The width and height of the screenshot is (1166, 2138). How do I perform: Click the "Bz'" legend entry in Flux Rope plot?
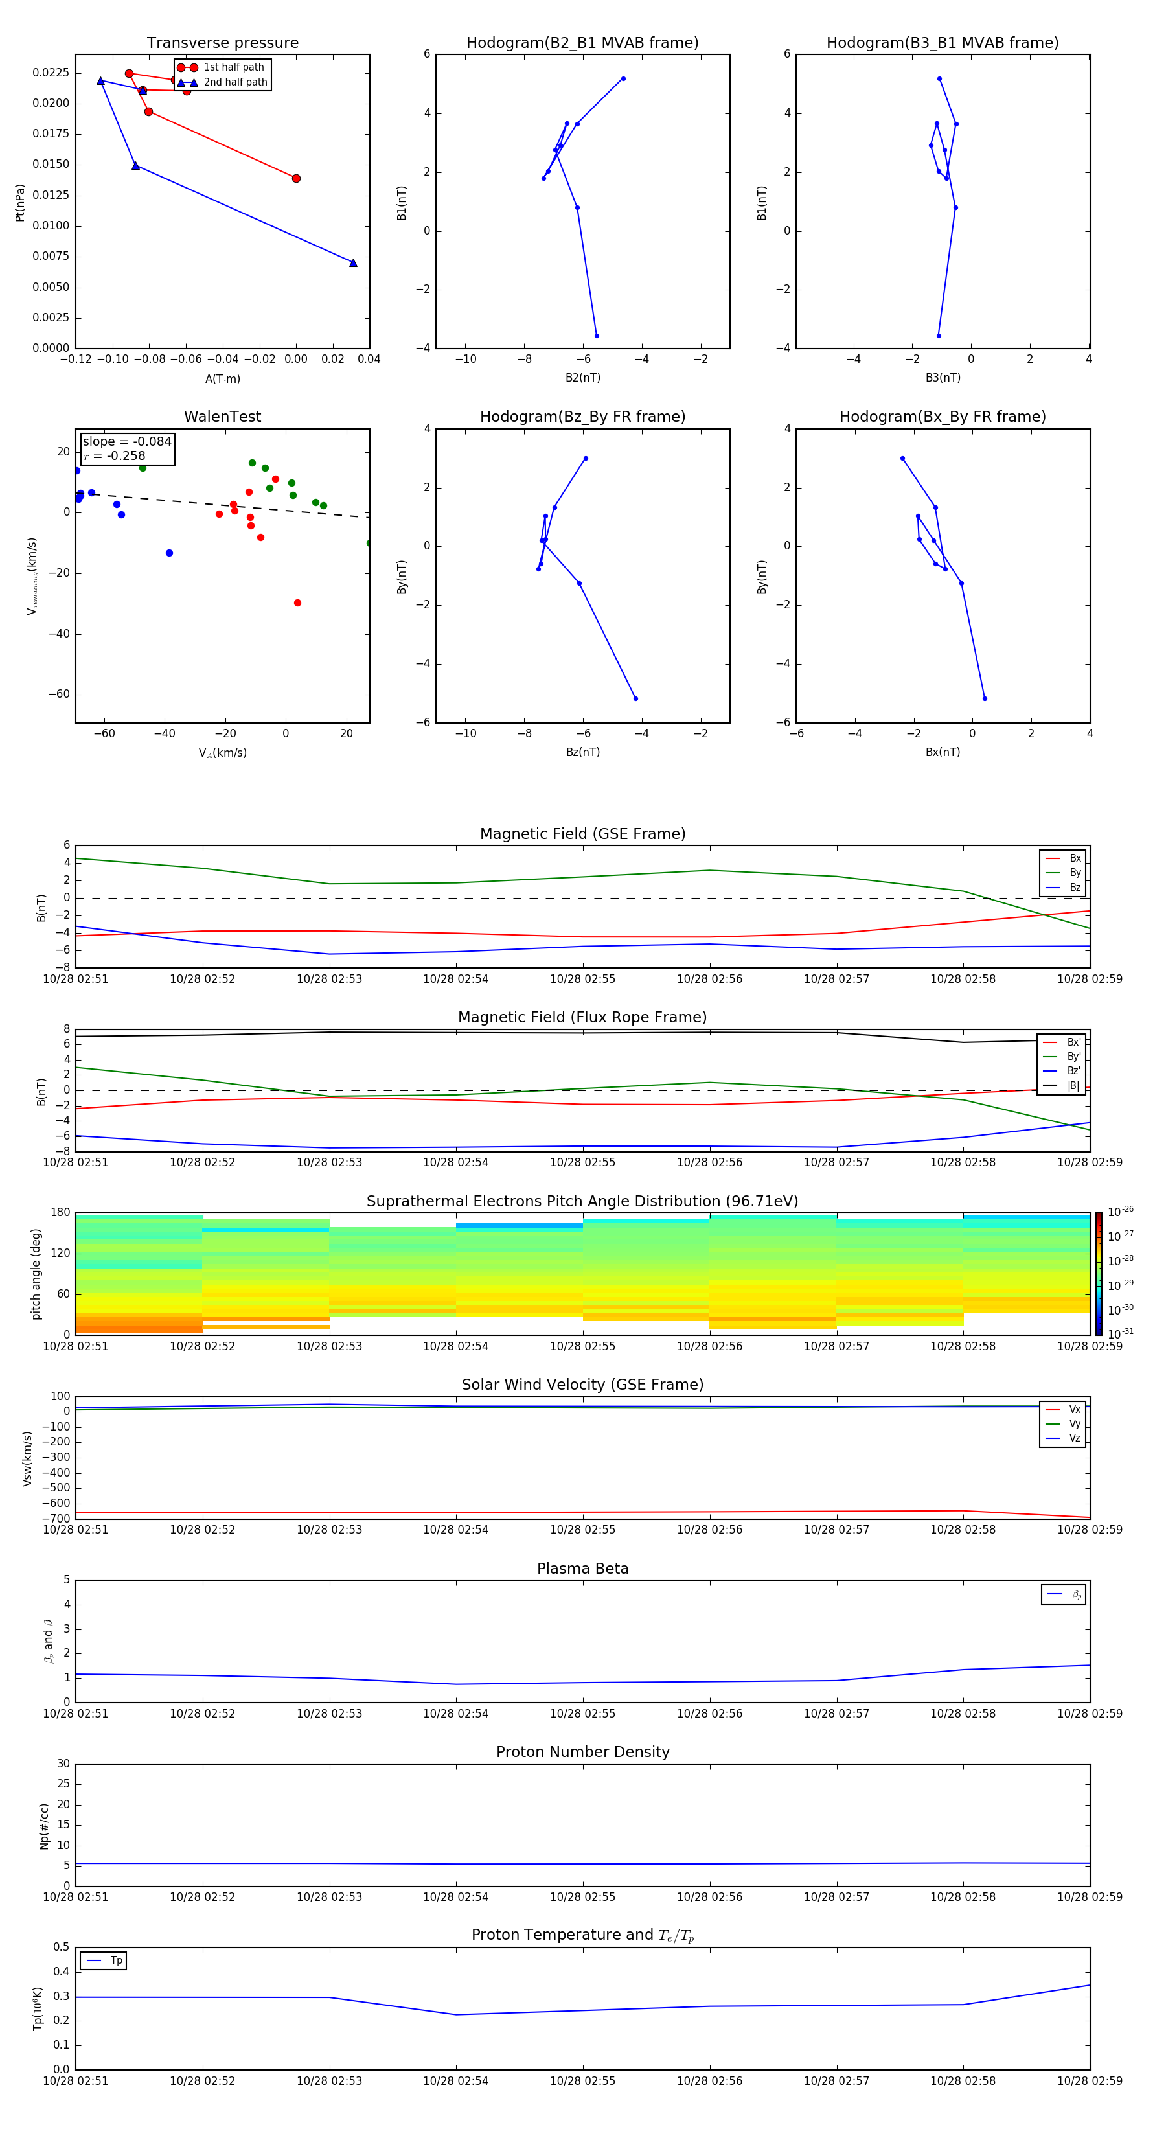(x=1062, y=1071)
